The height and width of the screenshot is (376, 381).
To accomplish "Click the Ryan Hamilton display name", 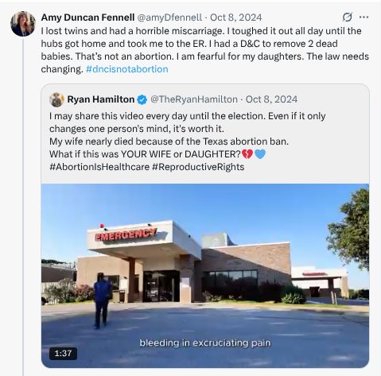I will 101,99.
